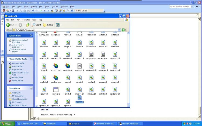202x126 pixels.
Task: Open My Documents under Other Places
Action: 18,96
